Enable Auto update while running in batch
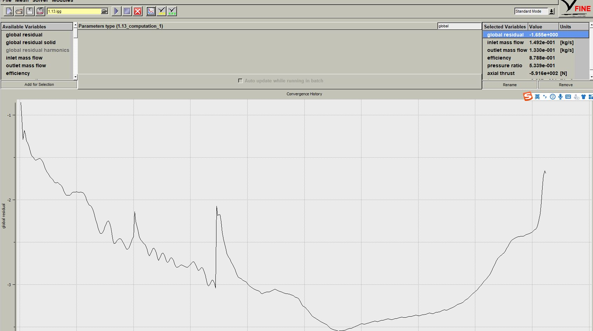Image resolution: width=593 pixels, height=331 pixels. (240, 81)
